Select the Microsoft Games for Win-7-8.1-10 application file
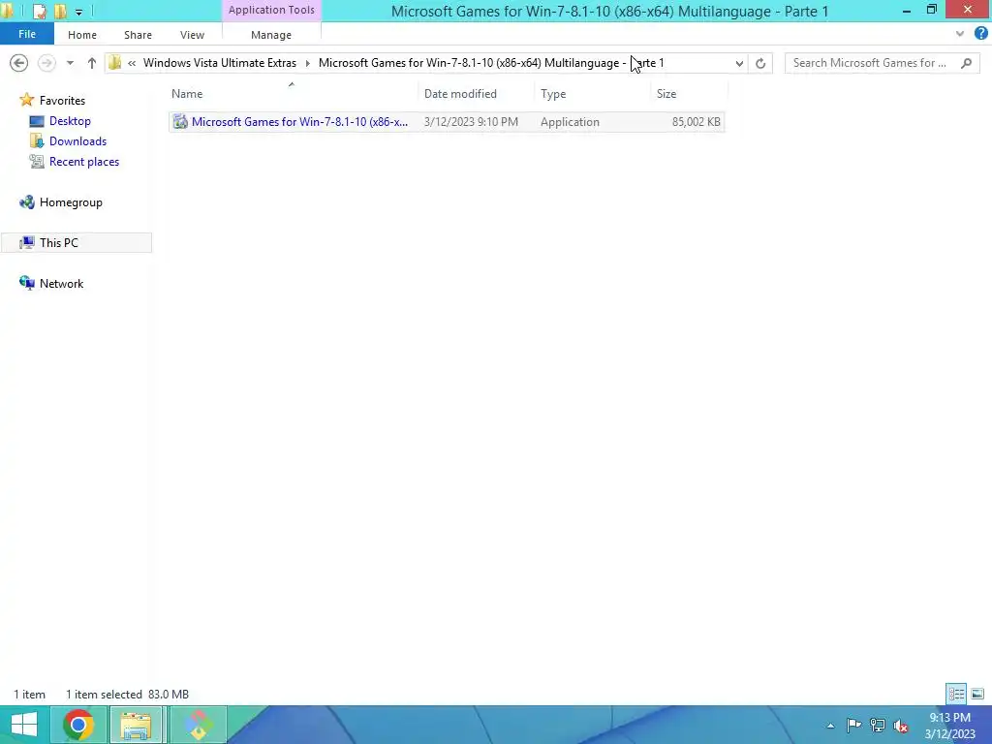This screenshot has height=744, width=992. pos(447,121)
